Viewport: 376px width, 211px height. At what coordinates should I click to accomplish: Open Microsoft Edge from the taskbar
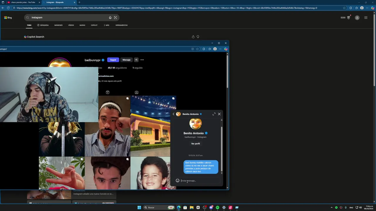pos(179,207)
